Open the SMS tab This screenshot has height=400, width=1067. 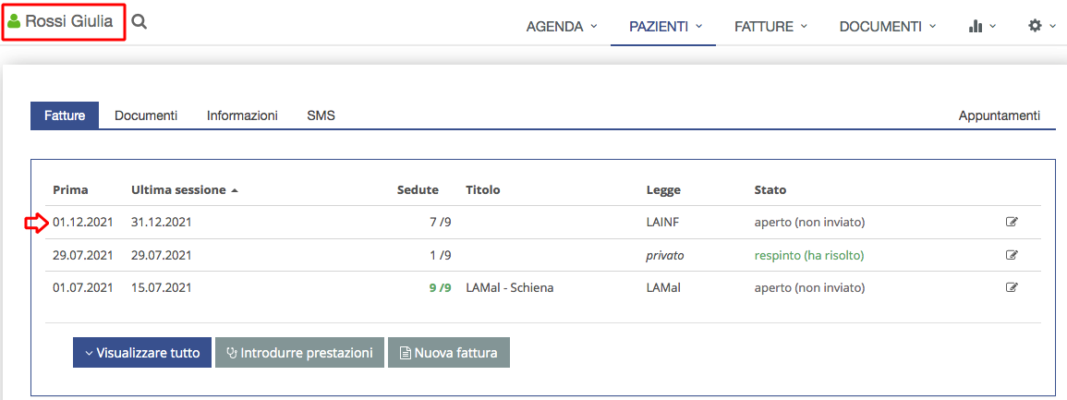click(x=321, y=115)
